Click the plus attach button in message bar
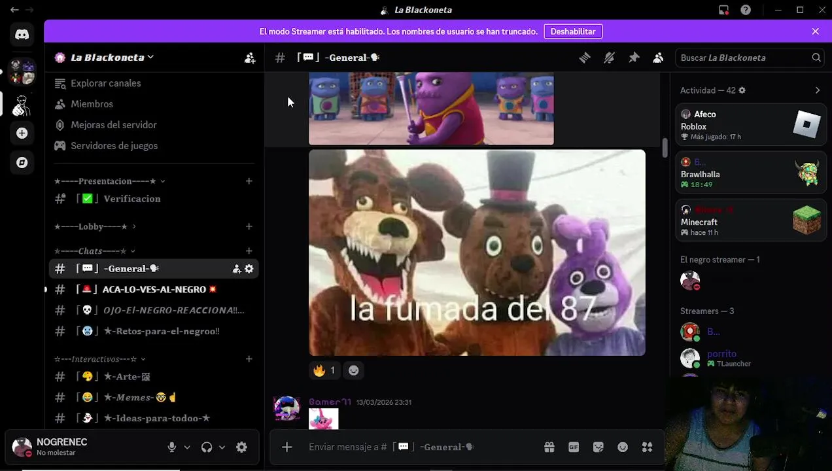Viewport: 832px width, 471px height. tap(286, 447)
